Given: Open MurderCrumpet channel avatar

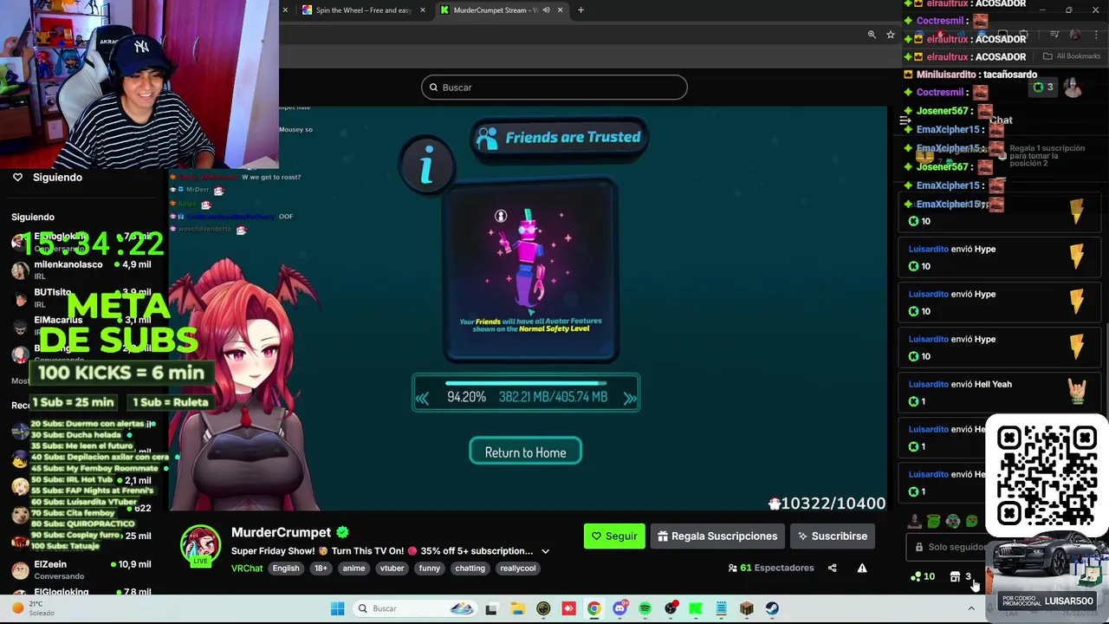Looking at the screenshot, I should [200, 546].
